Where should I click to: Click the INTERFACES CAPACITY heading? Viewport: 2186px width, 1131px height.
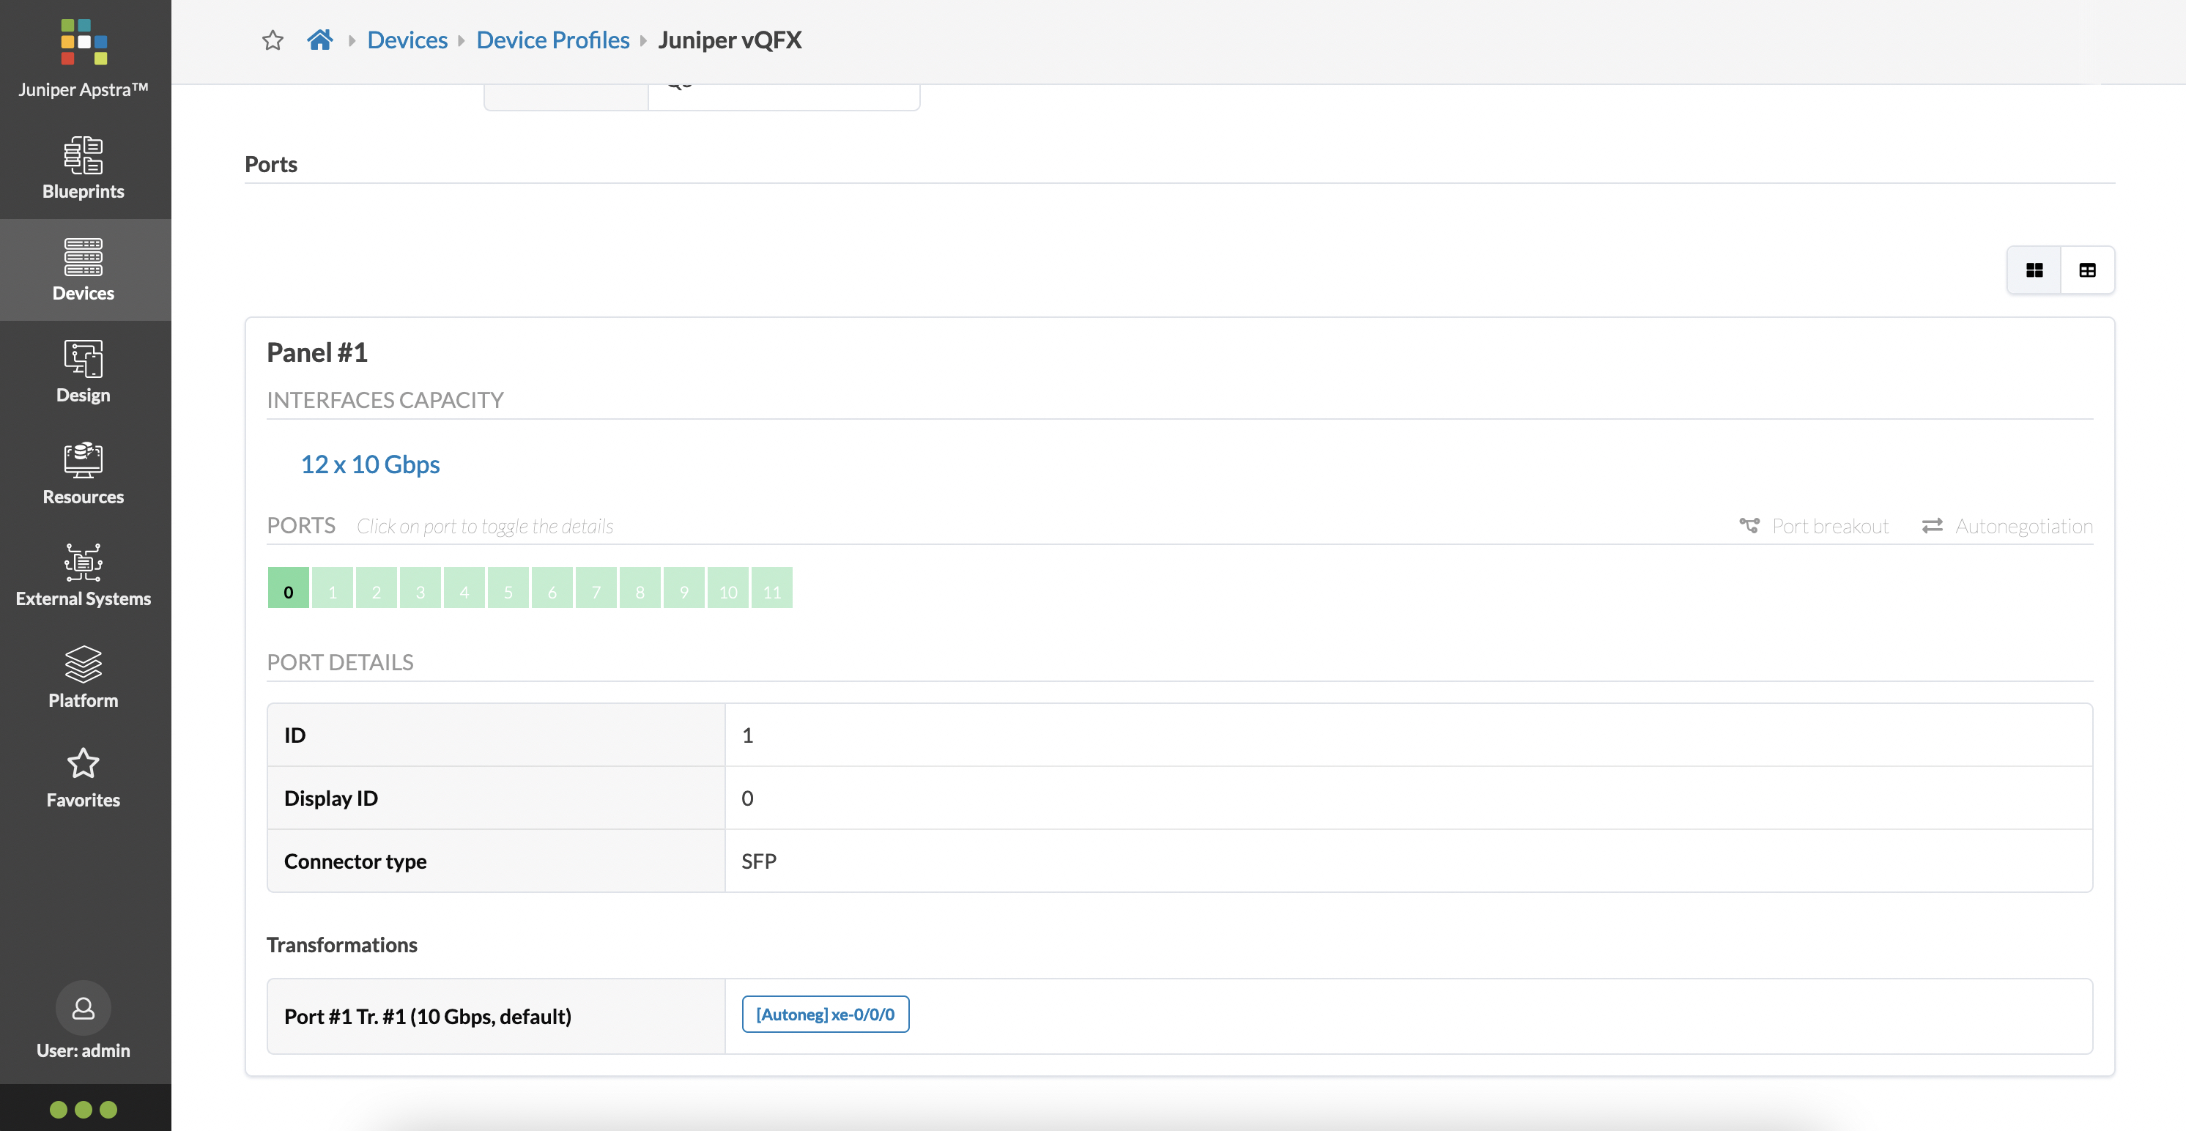(x=385, y=400)
